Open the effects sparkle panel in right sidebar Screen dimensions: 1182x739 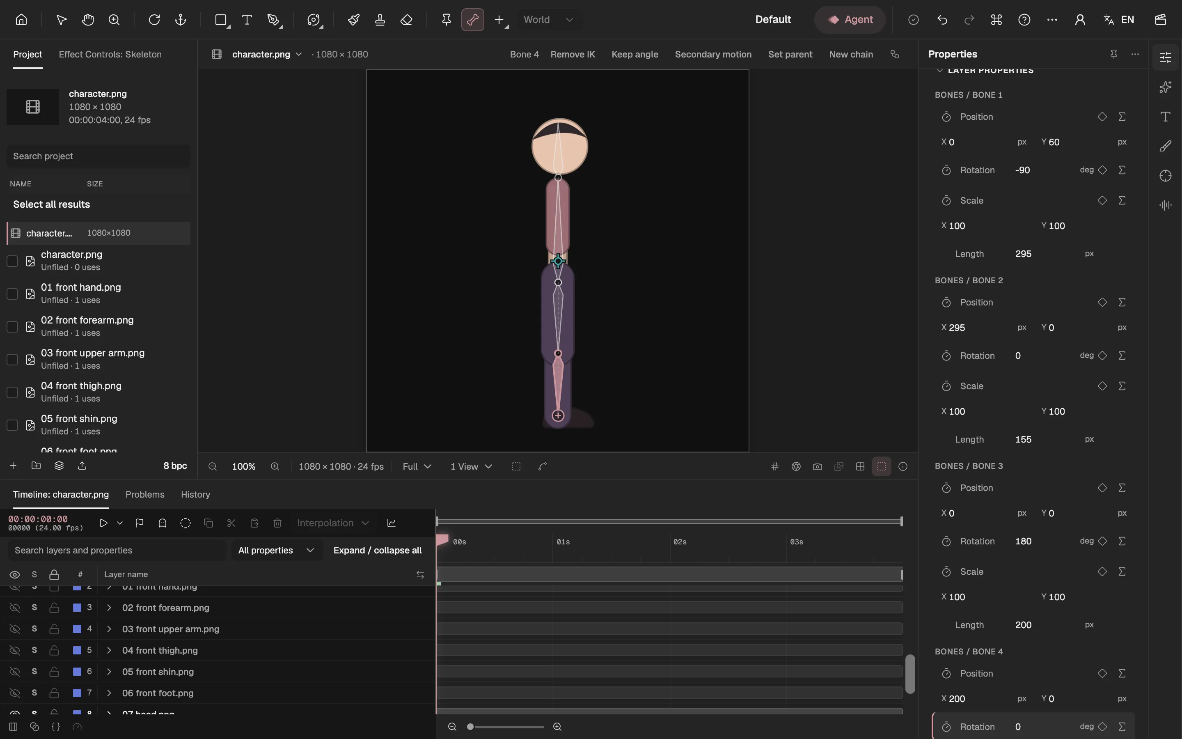point(1166,87)
